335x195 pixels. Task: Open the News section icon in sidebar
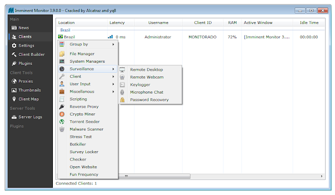pos(14,28)
